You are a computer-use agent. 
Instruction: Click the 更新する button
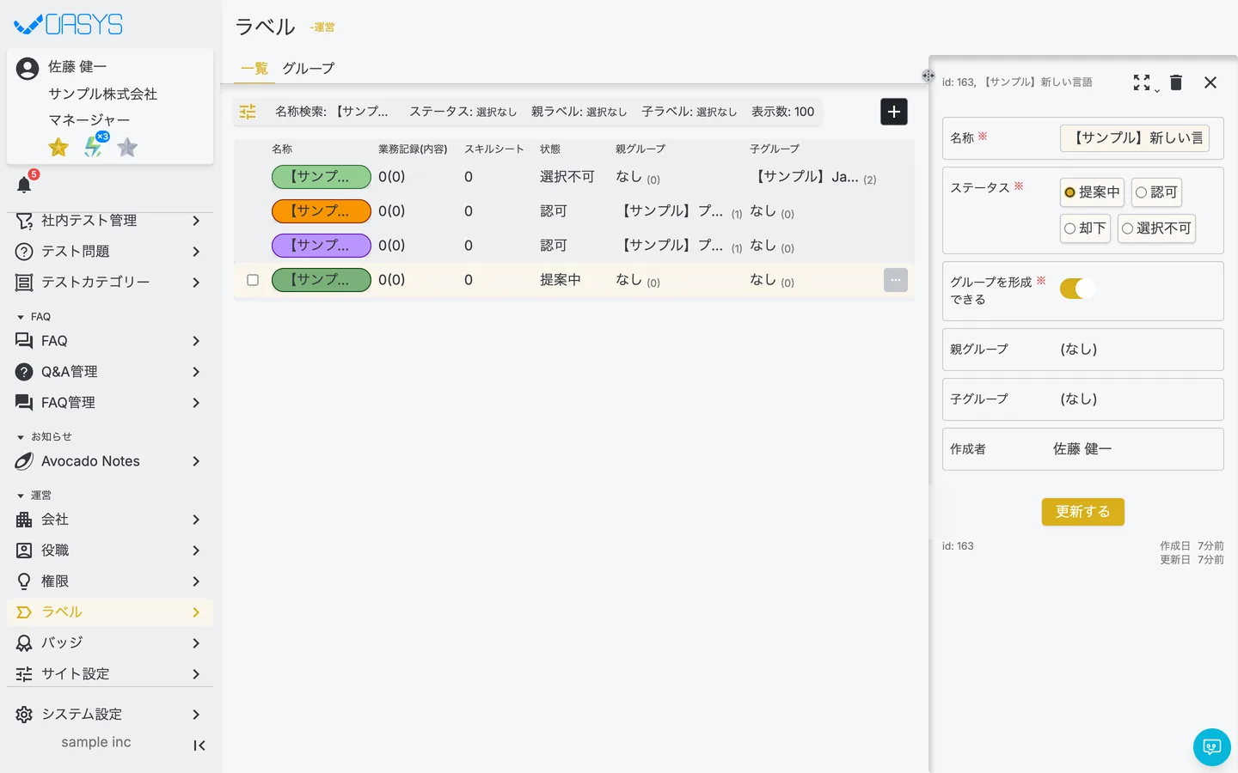(1083, 512)
